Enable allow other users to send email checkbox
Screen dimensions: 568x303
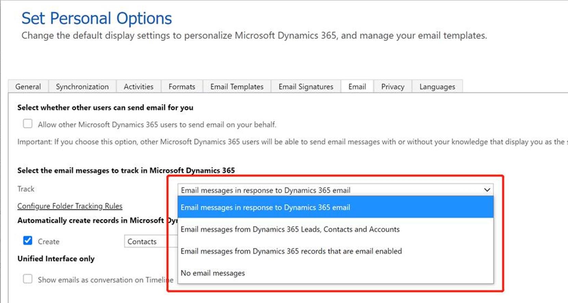tap(28, 123)
